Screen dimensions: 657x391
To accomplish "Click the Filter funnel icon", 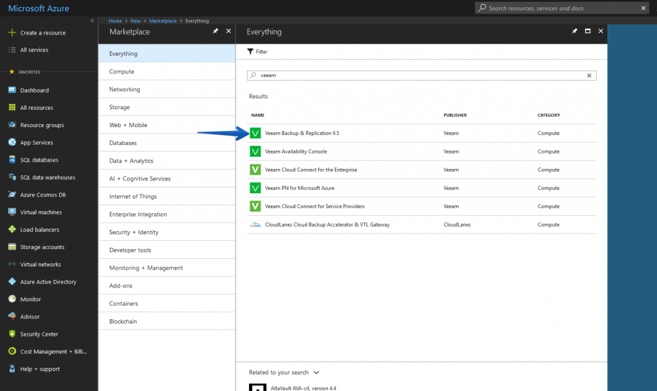I will click(x=250, y=51).
